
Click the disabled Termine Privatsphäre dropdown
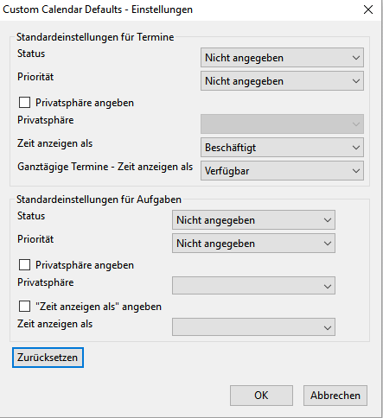(282, 124)
